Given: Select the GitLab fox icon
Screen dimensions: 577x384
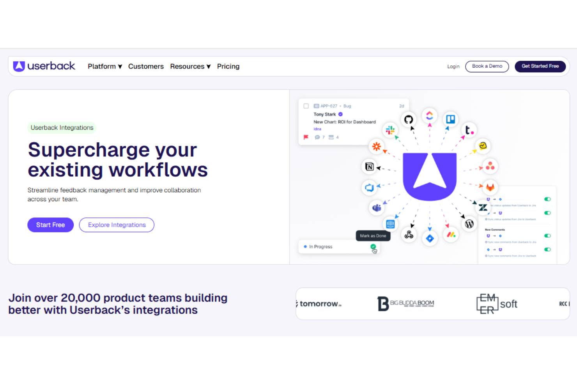Looking at the screenshot, I should pyautogui.click(x=490, y=187).
